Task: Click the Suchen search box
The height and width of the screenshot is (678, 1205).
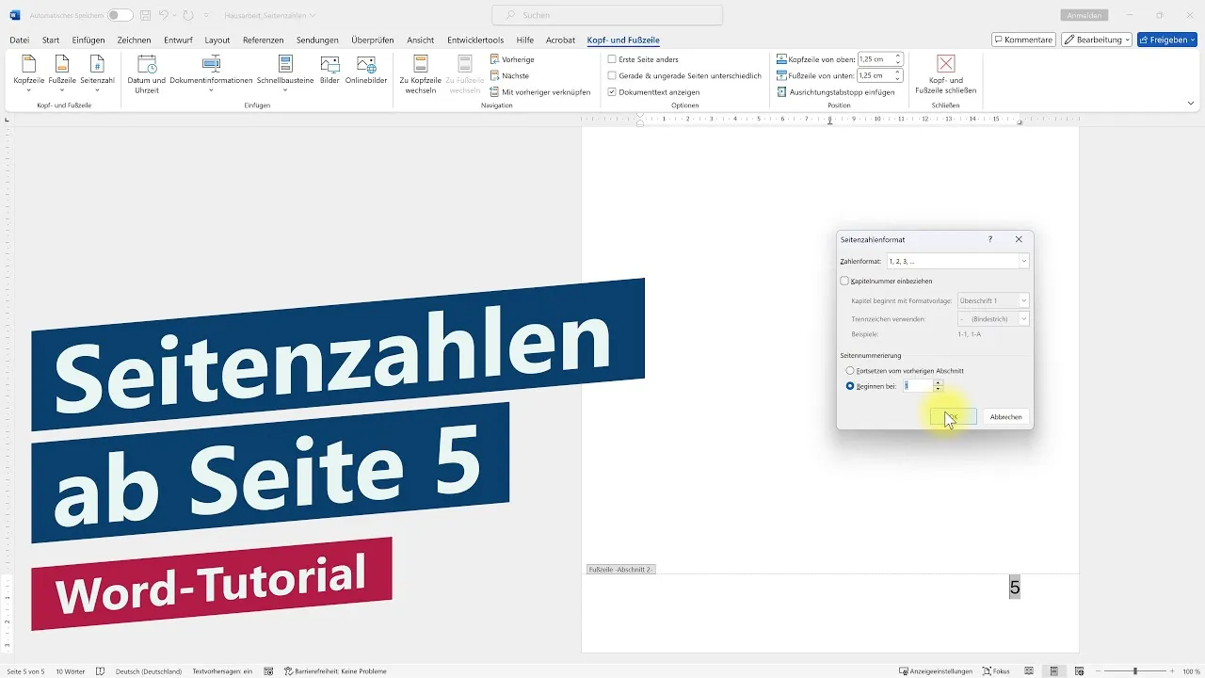Action: 607,15
